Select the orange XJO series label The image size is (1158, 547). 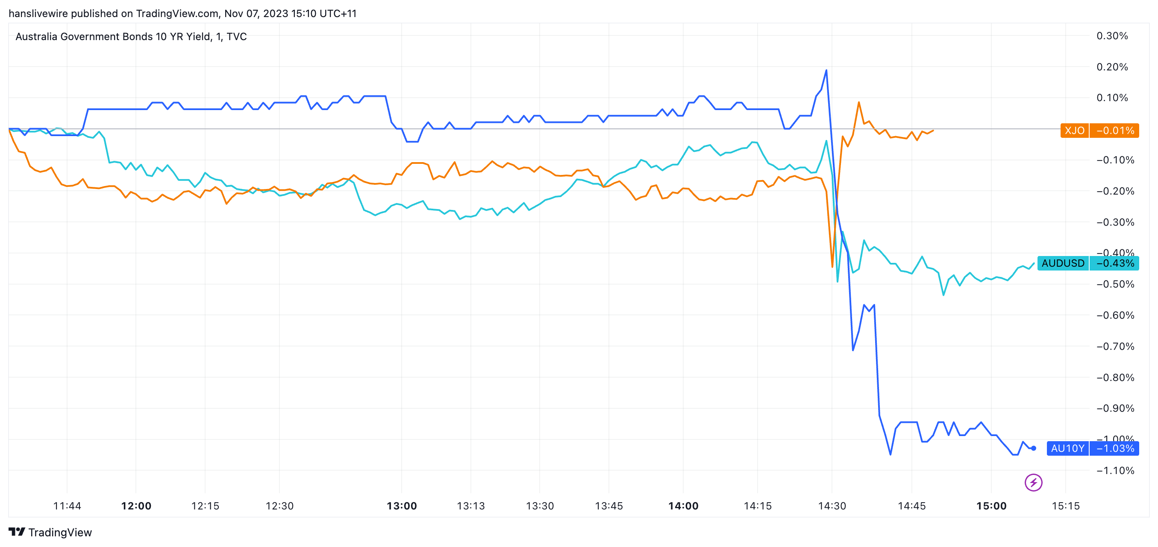[x=1074, y=131]
